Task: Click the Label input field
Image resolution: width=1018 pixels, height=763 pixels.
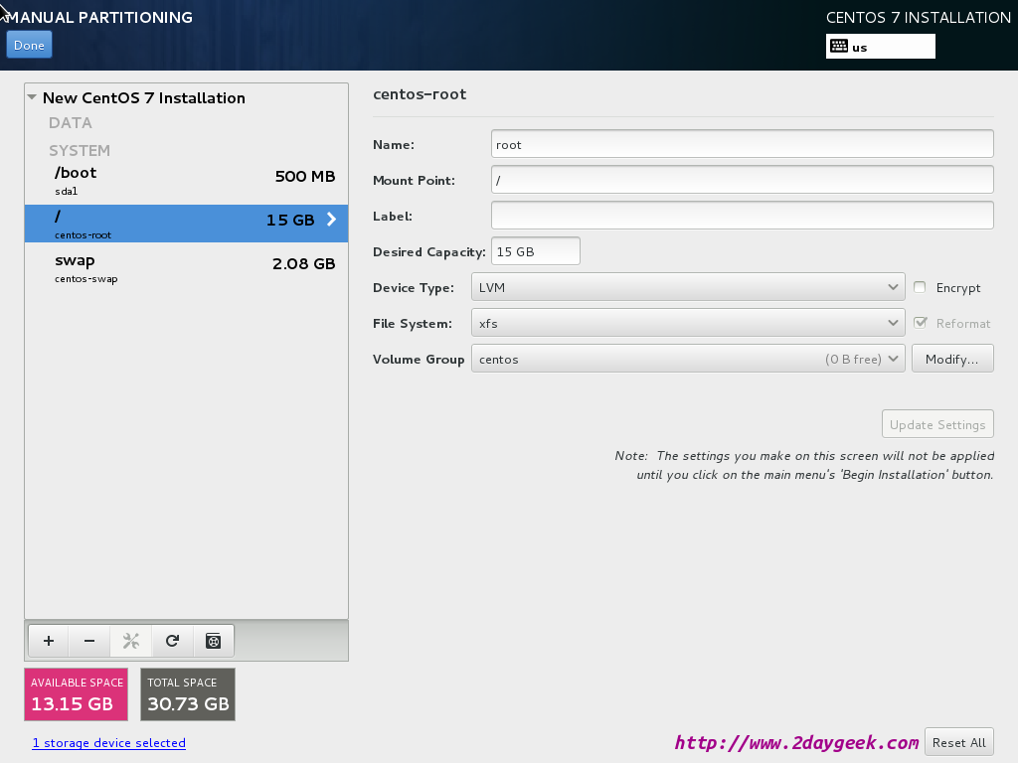Action: pos(742,216)
